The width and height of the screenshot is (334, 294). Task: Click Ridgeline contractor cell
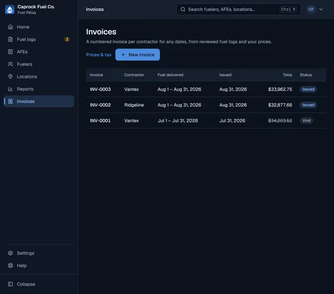[x=134, y=105]
